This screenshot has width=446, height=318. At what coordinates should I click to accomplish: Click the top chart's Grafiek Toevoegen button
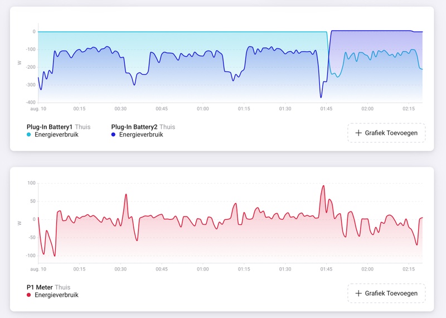[x=386, y=133]
